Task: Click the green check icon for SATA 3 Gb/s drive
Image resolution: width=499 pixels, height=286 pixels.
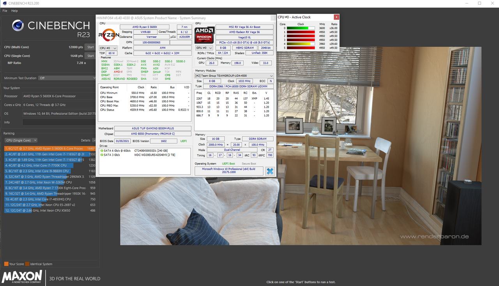Action: click(x=102, y=154)
